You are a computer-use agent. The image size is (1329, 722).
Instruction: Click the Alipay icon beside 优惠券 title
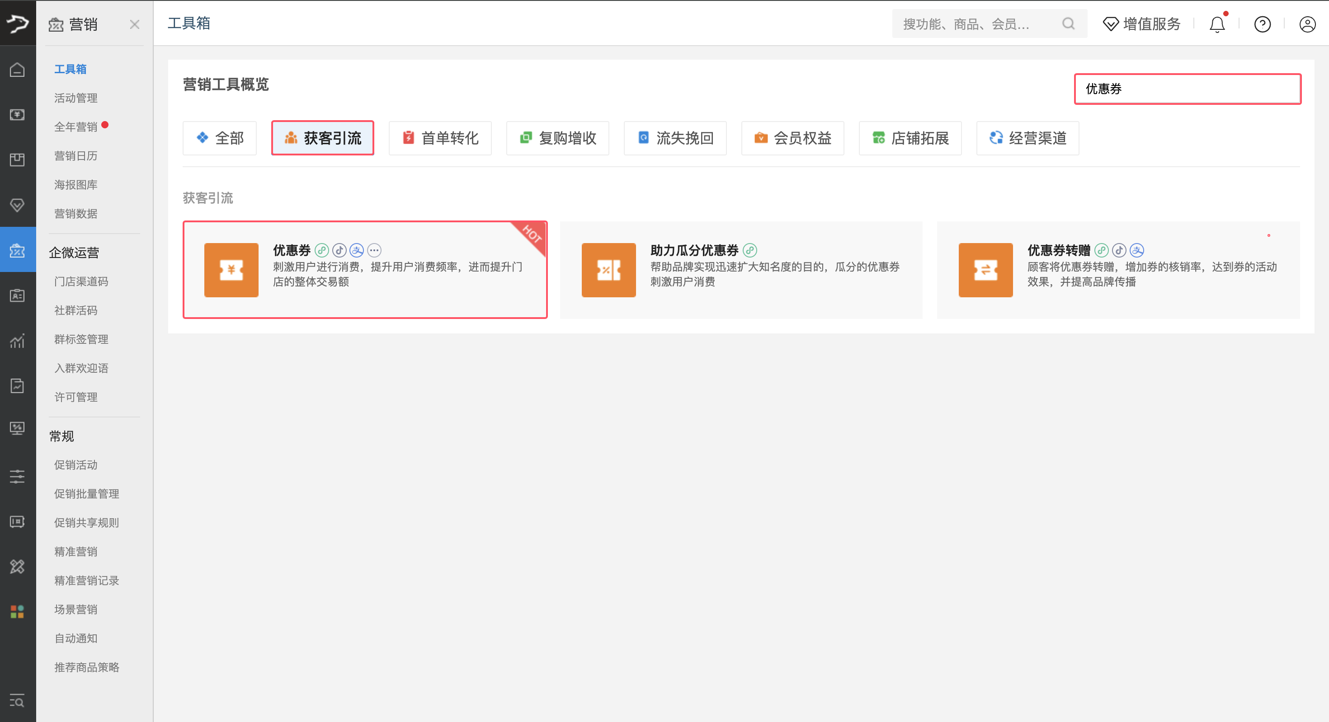[357, 251]
